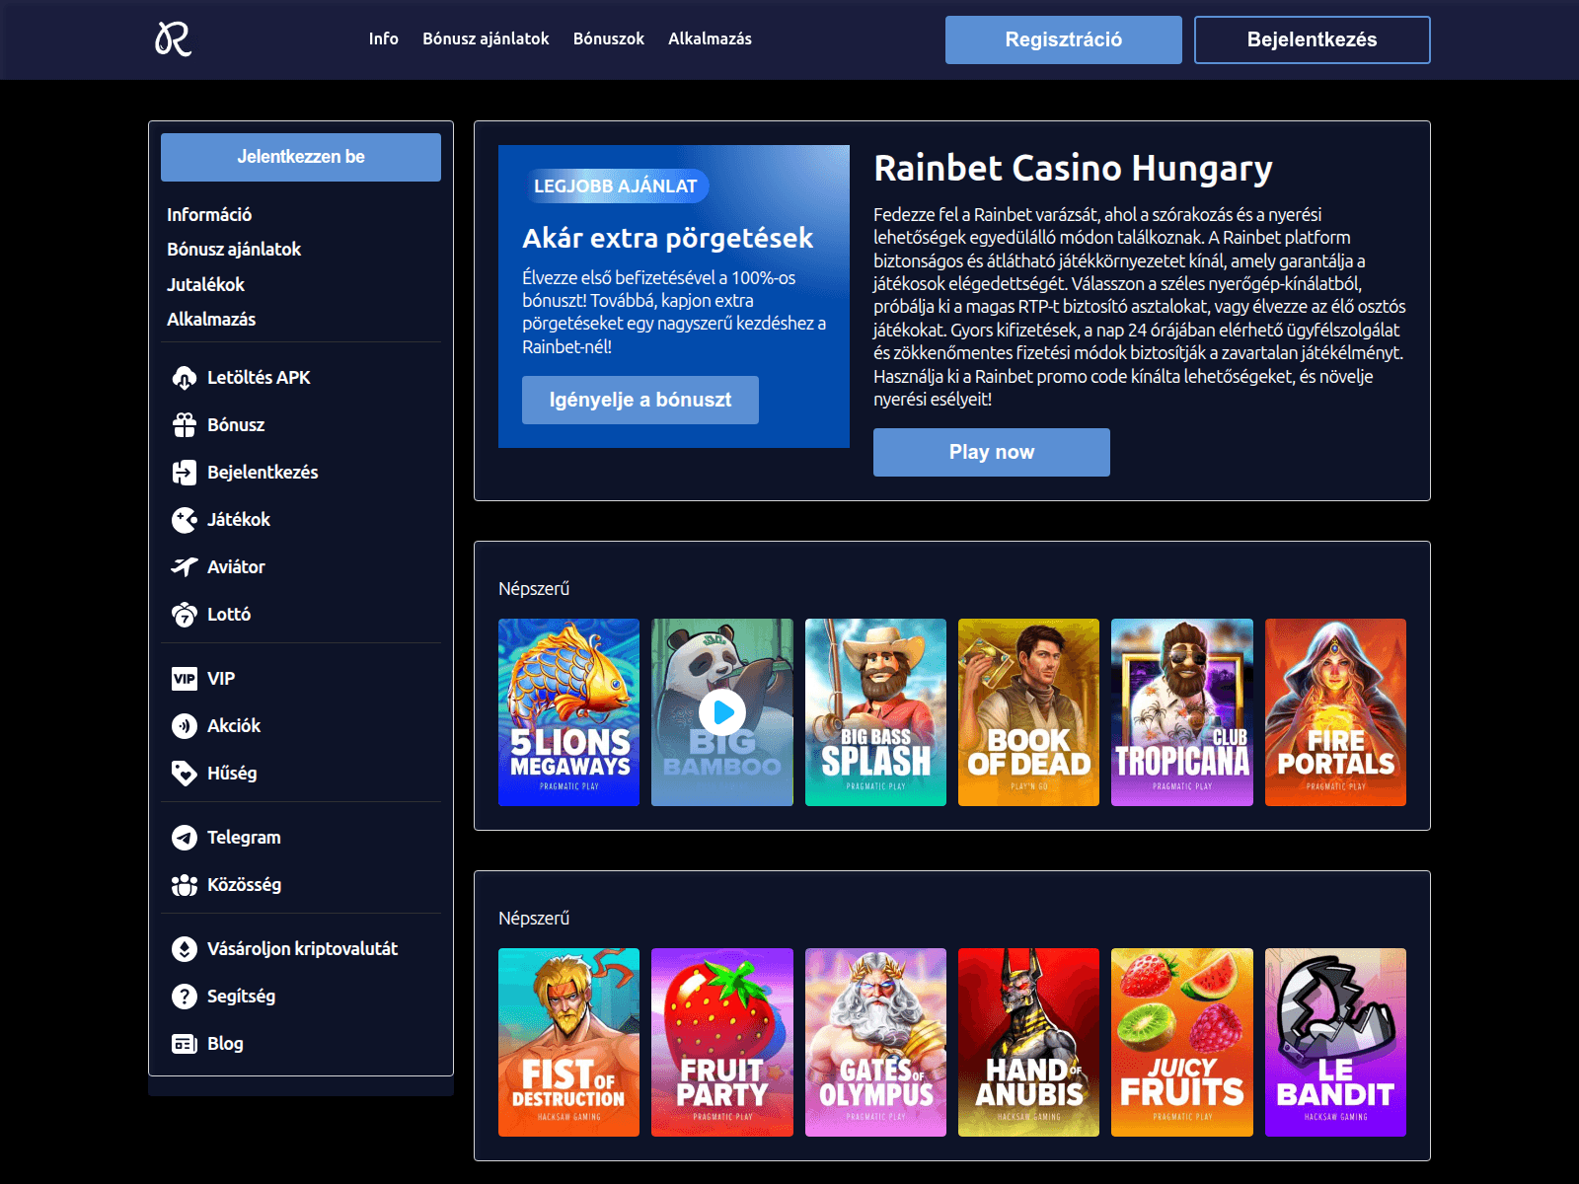Viewport: 1579px width, 1184px height.
Task: Open the Big Bass Splash game thumbnail
Action: 875,712
